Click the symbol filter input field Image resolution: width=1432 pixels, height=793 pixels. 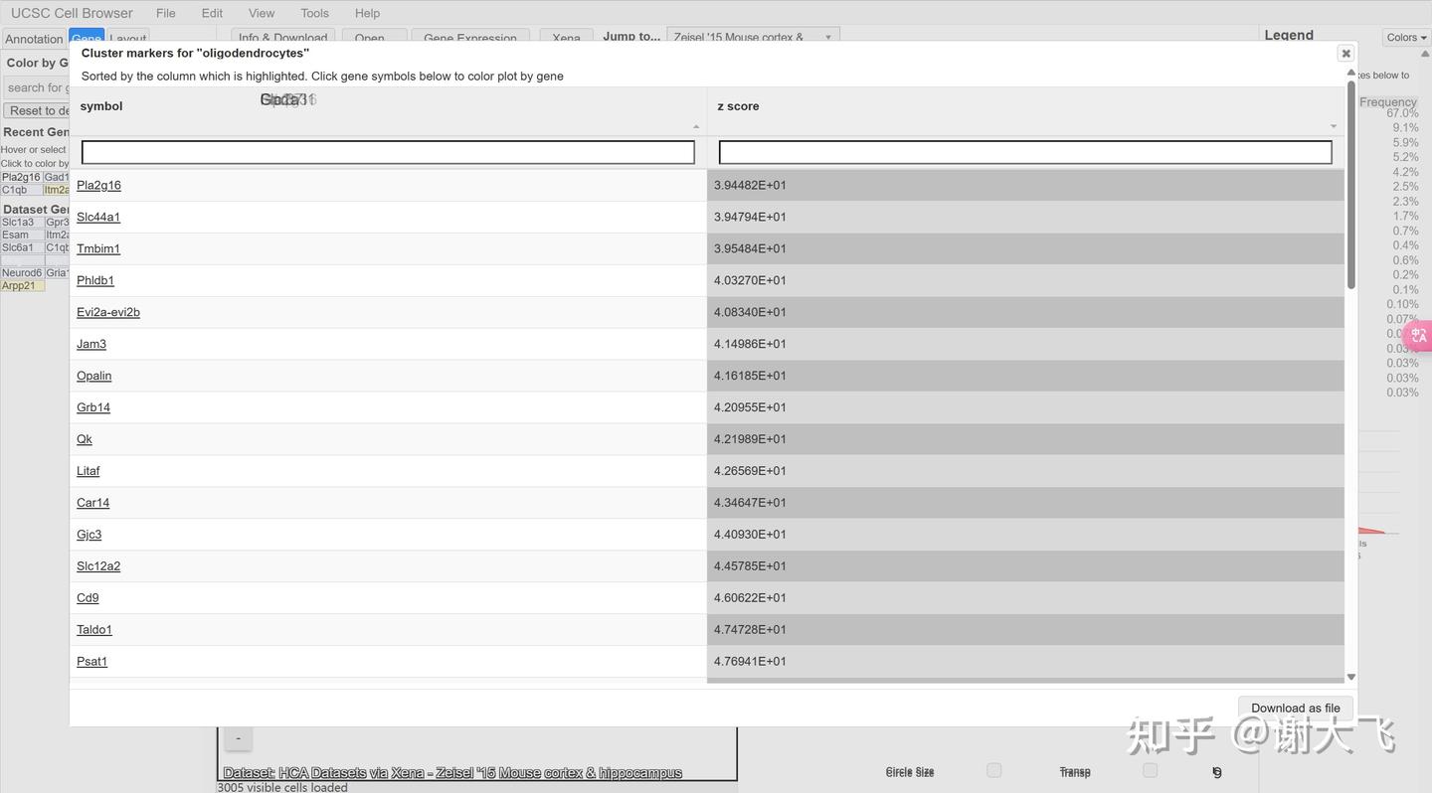pyautogui.click(x=388, y=151)
